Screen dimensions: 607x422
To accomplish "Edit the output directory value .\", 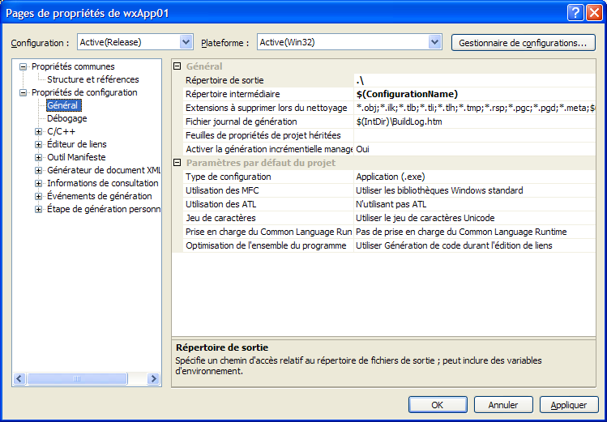I will tap(475, 80).
